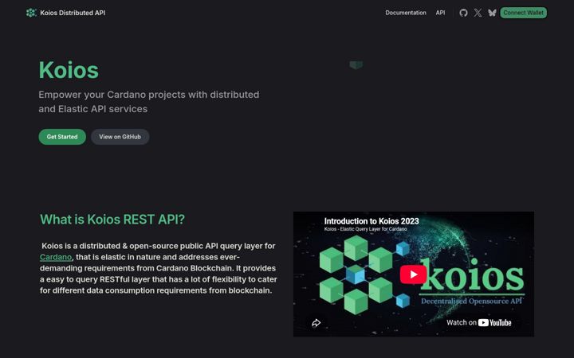Click the Koios logo icon in header
This screenshot has width=574, height=358.
click(x=31, y=13)
